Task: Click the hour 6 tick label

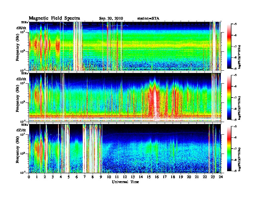Action: click(x=77, y=177)
